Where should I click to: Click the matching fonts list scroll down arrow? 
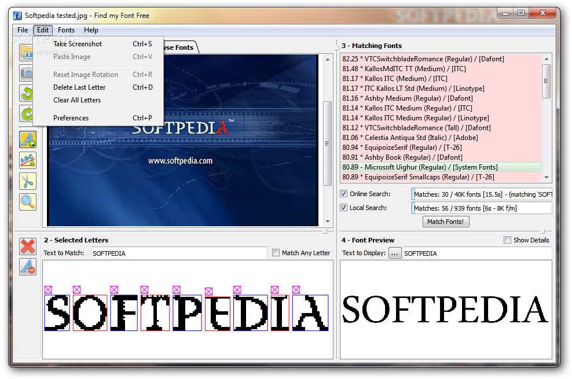pos(547,178)
